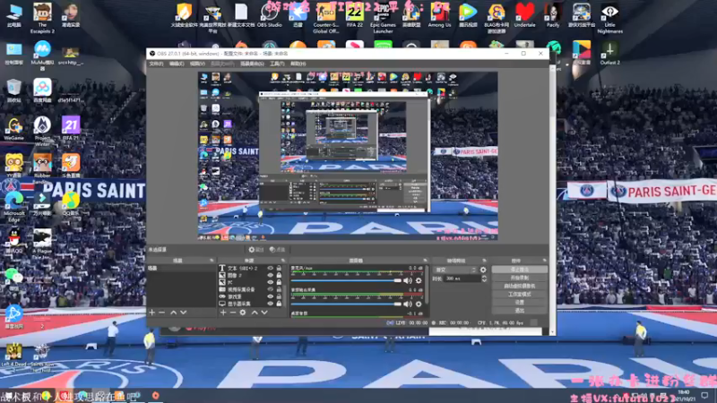Open the 工具(T) menu
This screenshot has width=717, height=403.
(277, 64)
